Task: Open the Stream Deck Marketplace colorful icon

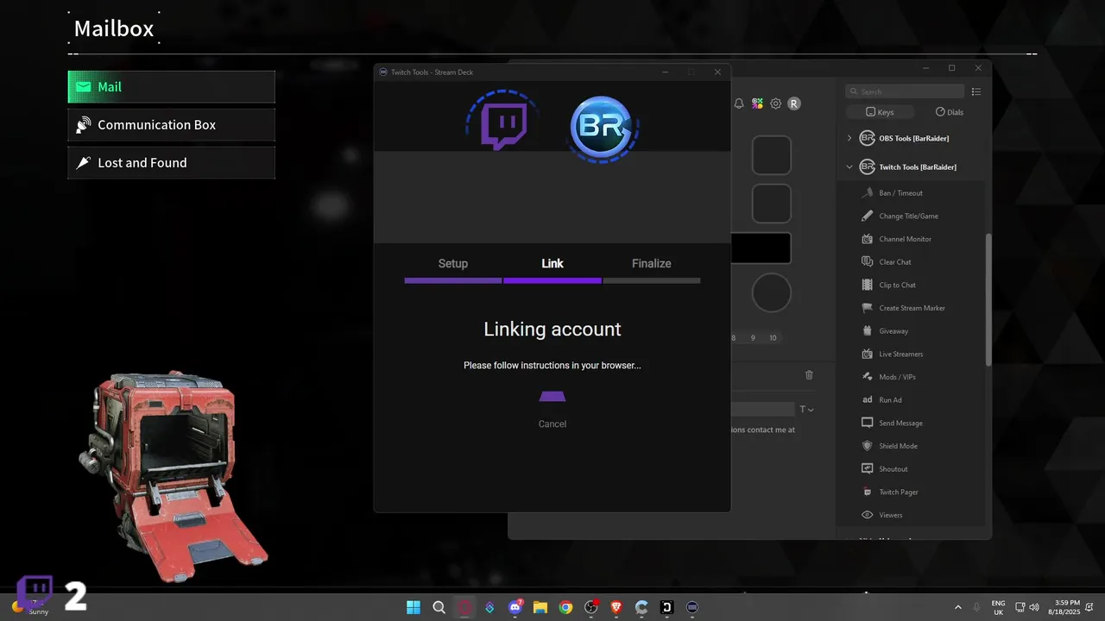Action: click(x=757, y=103)
